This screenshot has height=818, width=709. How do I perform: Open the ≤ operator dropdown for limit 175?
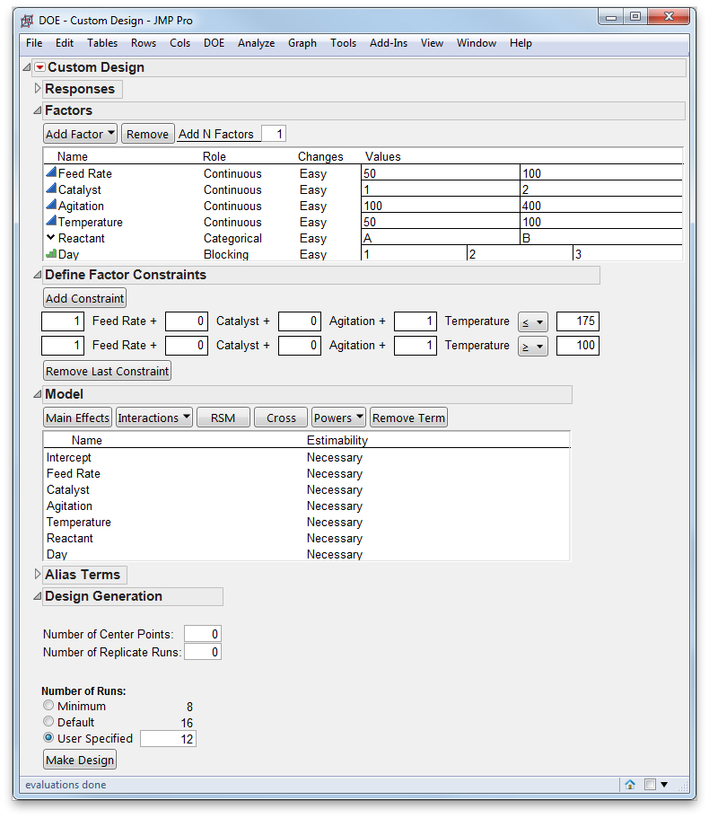[x=533, y=321]
